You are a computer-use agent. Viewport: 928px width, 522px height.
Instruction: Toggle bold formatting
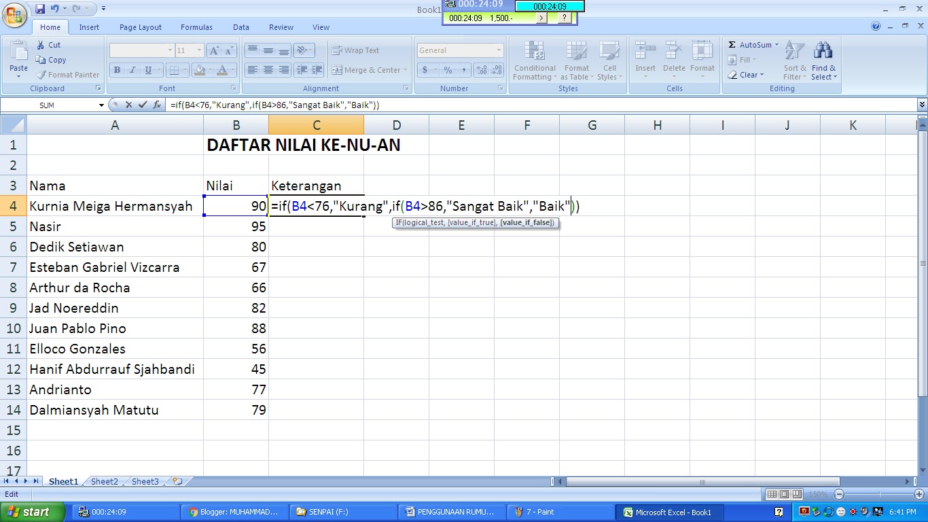[x=117, y=70]
